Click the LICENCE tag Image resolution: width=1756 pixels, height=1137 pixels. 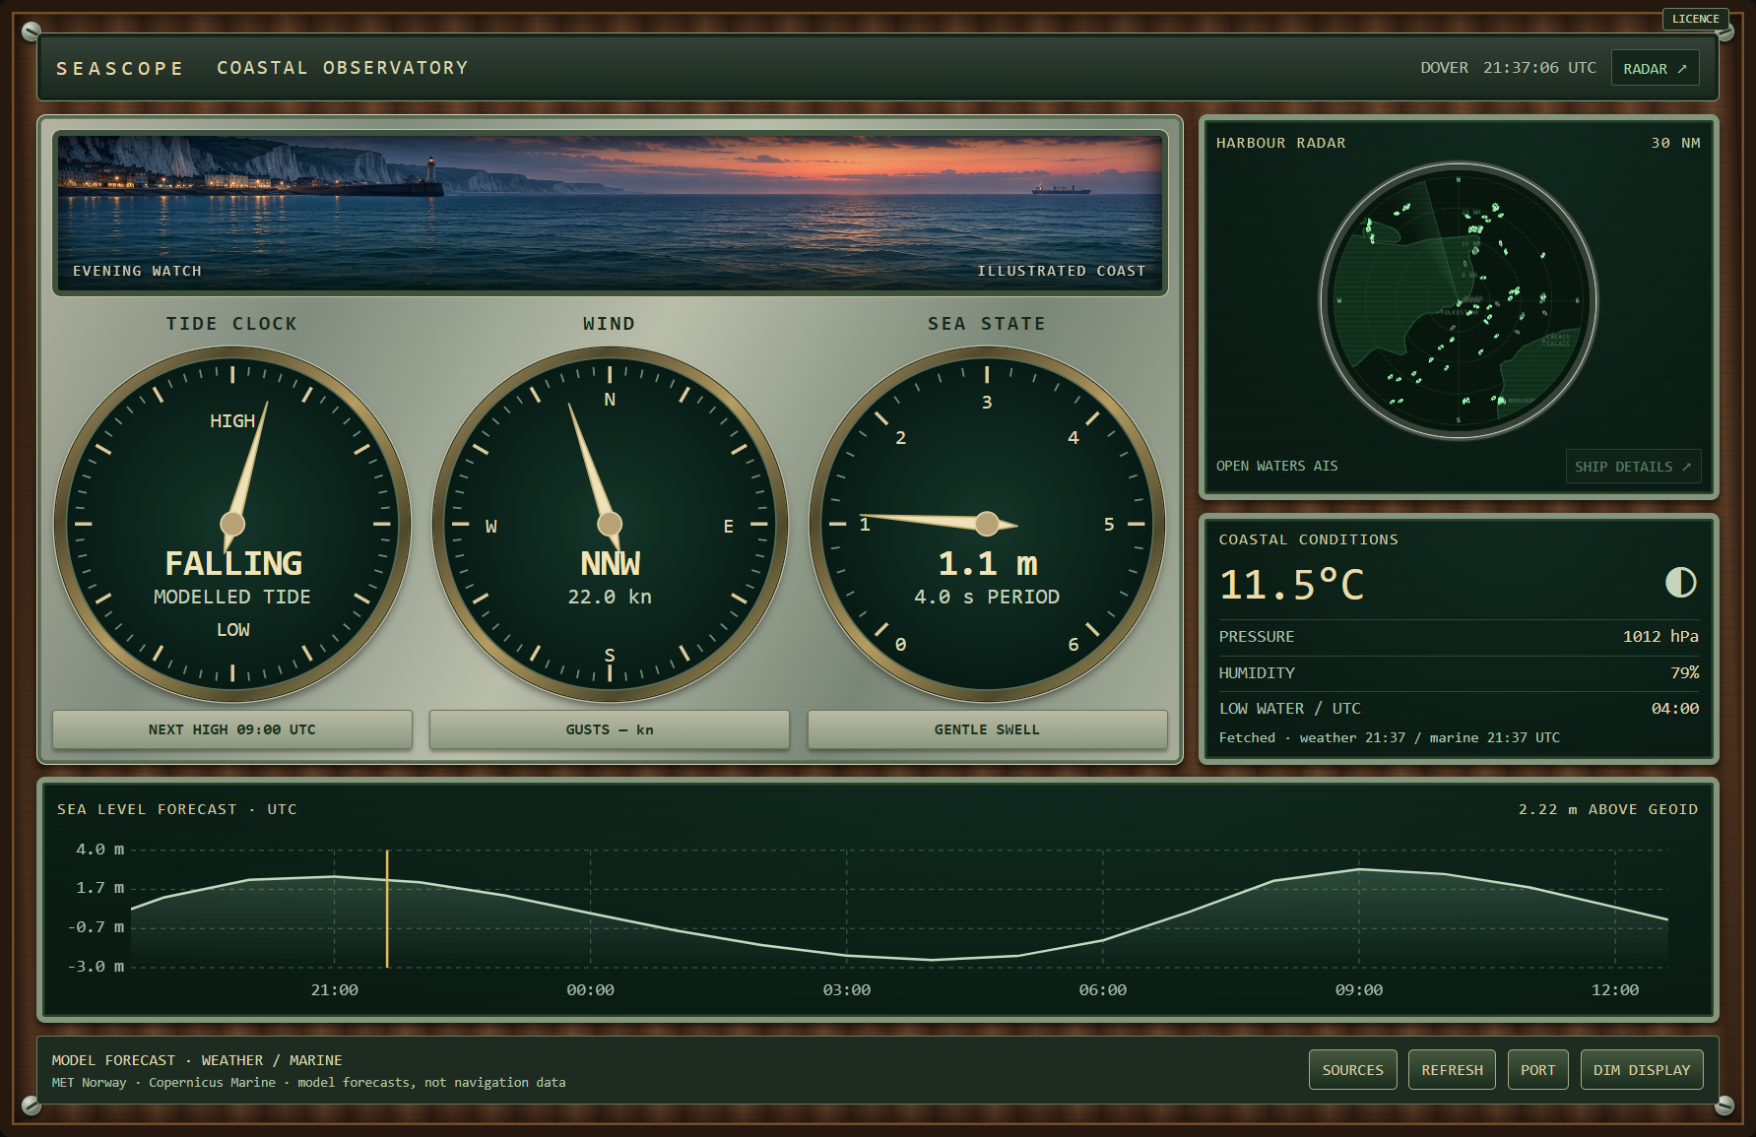click(x=1695, y=19)
